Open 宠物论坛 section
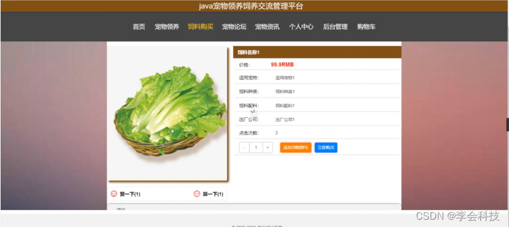The image size is (509, 227). pyautogui.click(x=234, y=27)
